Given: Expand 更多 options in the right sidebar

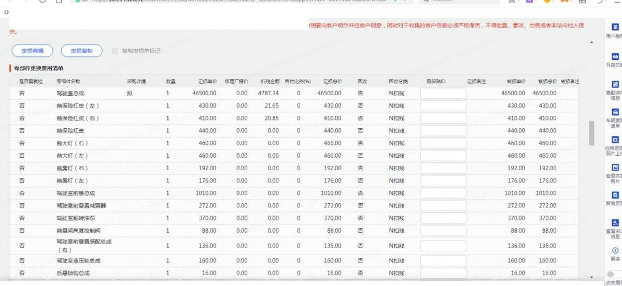Looking at the screenshot, I should coord(615,251).
